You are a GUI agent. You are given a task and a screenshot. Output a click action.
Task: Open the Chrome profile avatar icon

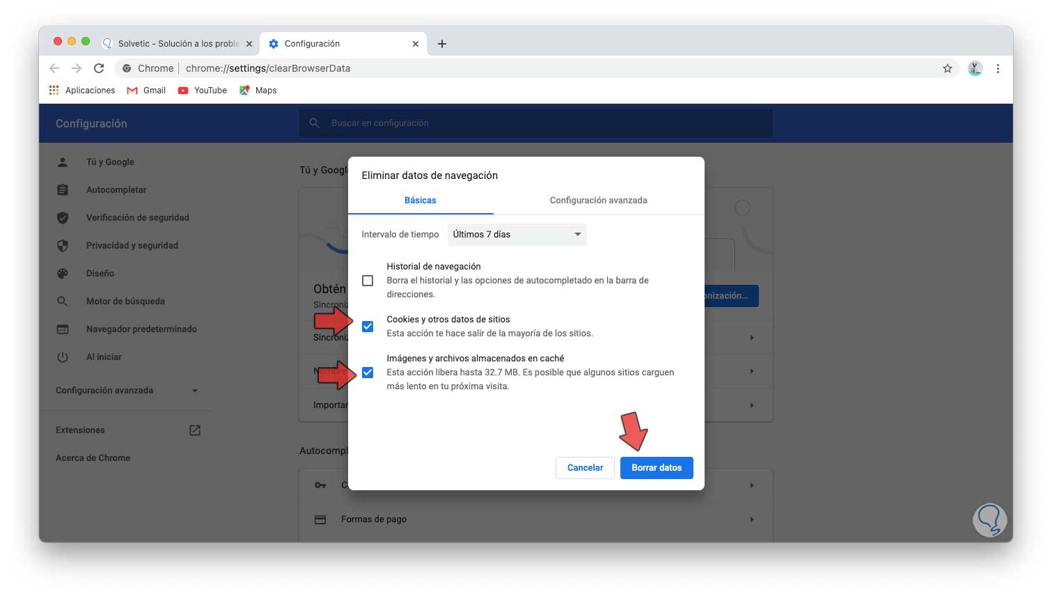[x=975, y=68]
